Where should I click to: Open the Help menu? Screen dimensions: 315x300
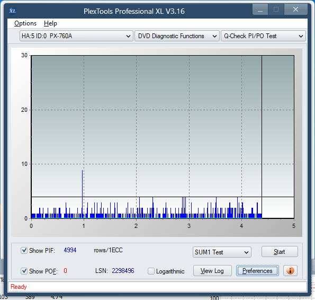(50, 23)
